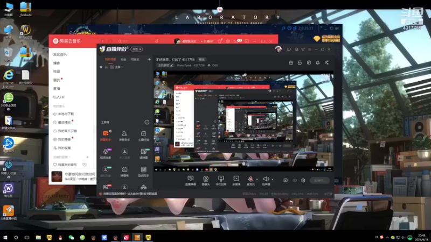Open 视频 in NetEase Music sidebar
Screen dimensions: 431x242
(x=57, y=72)
